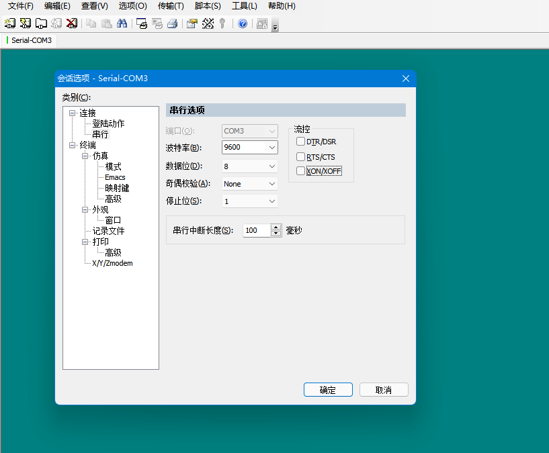Enable the DTR/DSR flow control checkbox
549x453 pixels.
point(300,142)
